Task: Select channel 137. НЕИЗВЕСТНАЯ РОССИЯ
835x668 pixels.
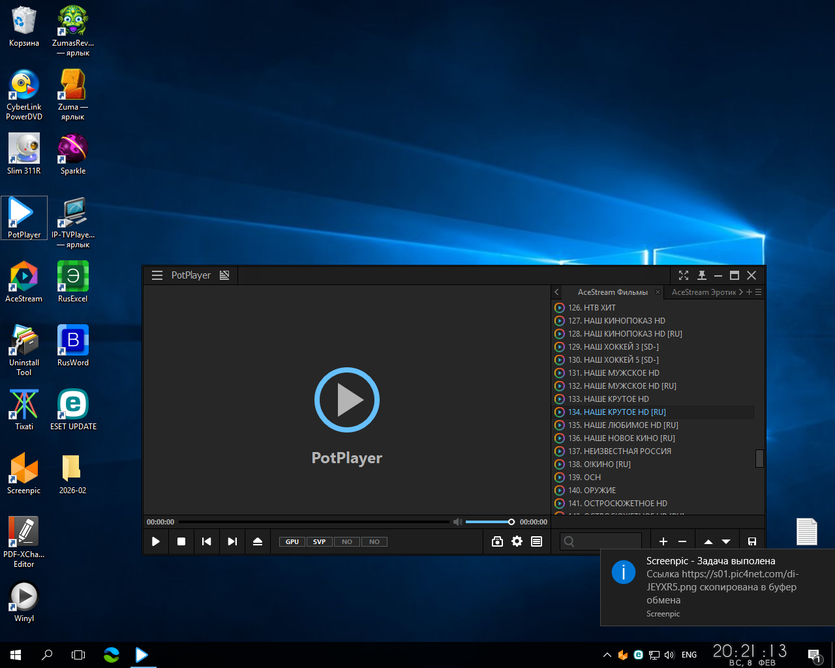Action: (x=619, y=451)
